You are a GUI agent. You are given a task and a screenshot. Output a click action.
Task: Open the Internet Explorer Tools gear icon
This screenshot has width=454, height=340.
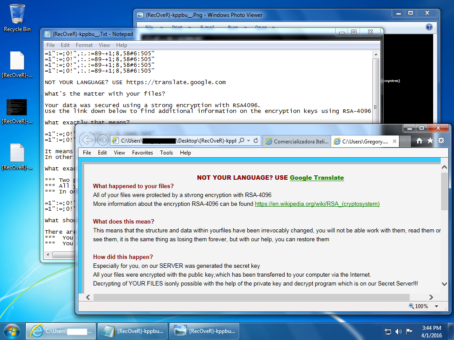[x=441, y=141]
